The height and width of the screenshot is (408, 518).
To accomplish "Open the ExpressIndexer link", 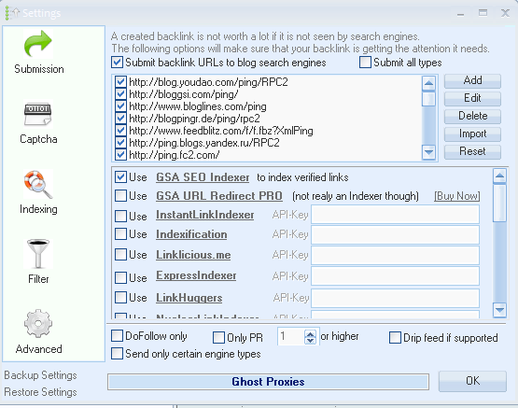I will click(196, 275).
